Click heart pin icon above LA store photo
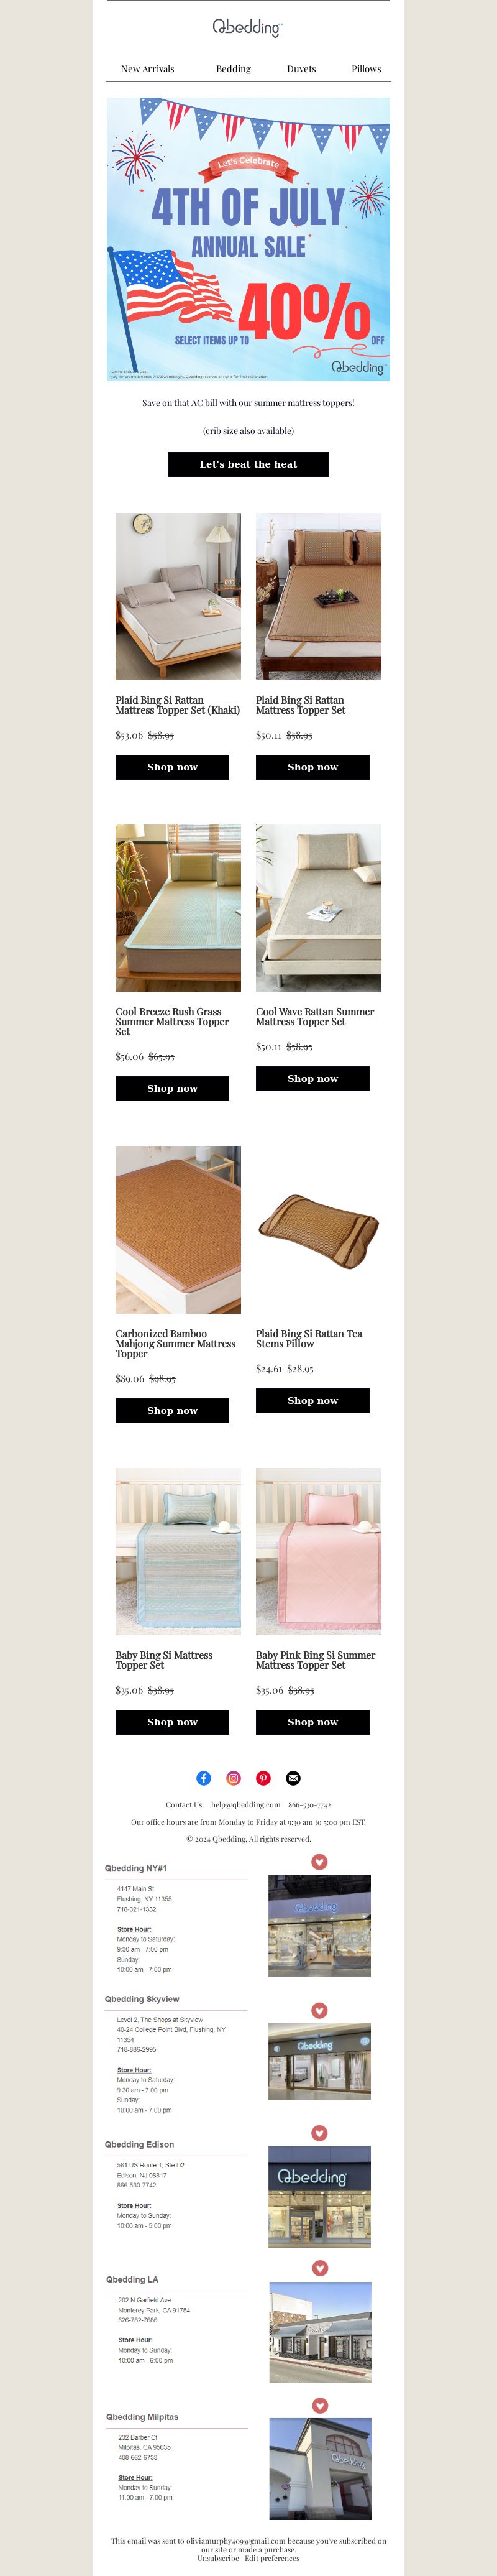This screenshot has height=2576, width=497. click(x=320, y=2269)
